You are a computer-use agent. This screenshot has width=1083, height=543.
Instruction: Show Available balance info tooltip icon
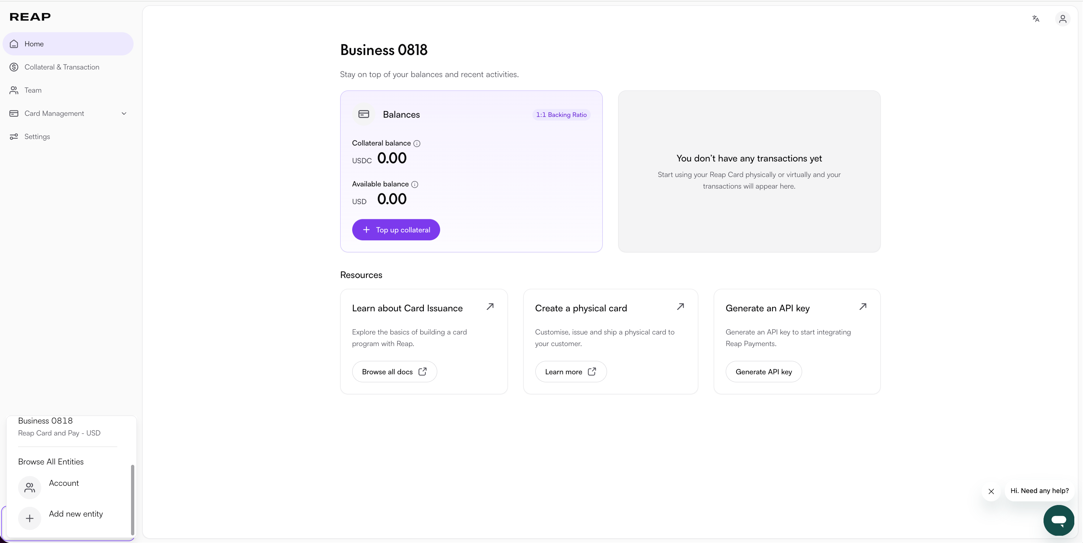coord(414,184)
